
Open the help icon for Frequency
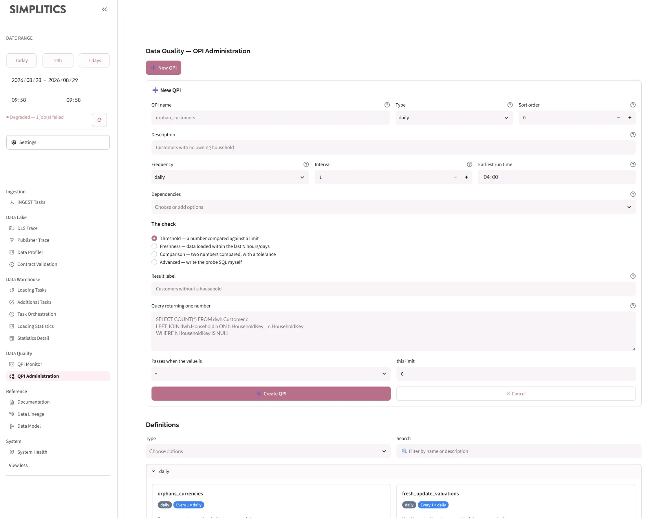pyautogui.click(x=306, y=164)
